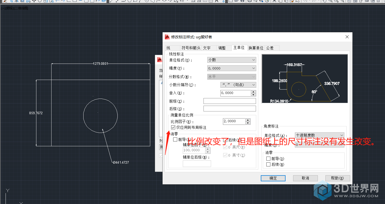Viewport: 385px width, 204px height.
Task: Open the linear 单位格式 dropdown showing 小数
Action: pyautogui.click(x=232, y=60)
